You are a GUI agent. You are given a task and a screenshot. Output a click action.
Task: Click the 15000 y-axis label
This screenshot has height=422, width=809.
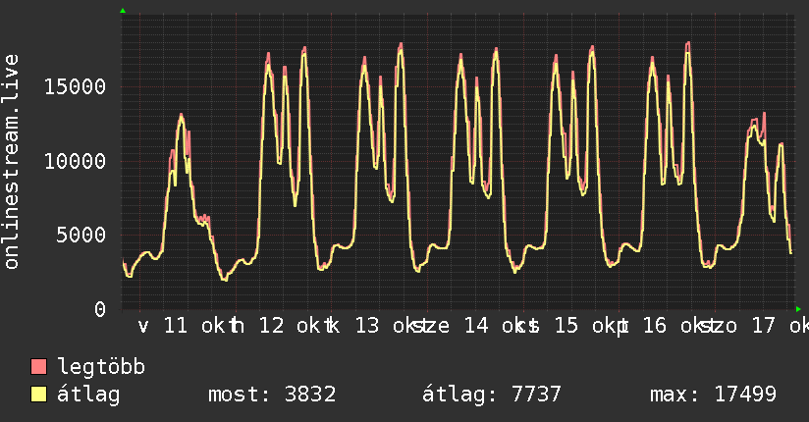[75, 86]
